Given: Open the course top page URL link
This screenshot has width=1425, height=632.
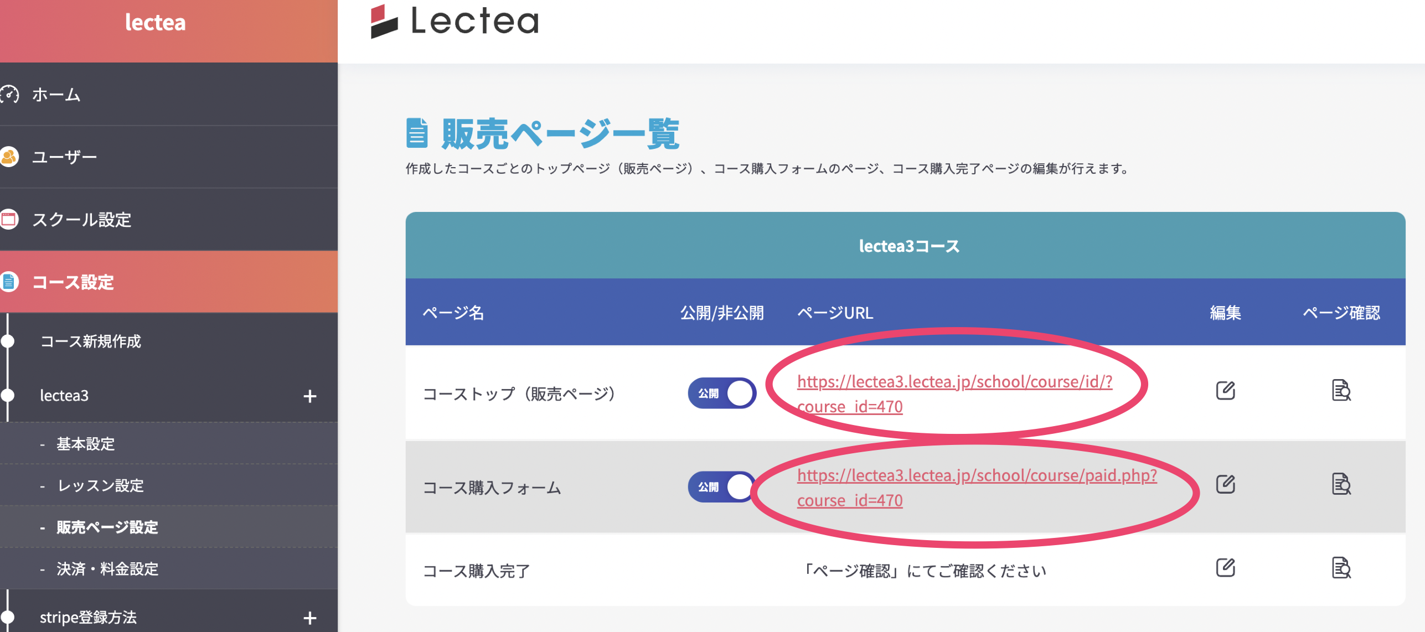Looking at the screenshot, I should pos(954,382).
